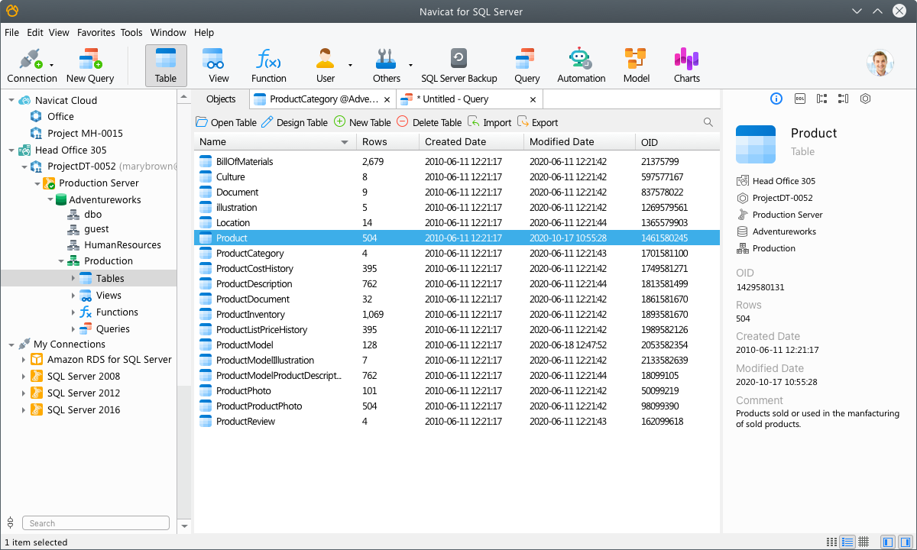This screenshot has width=917, height=550.
Task: Show the DDL tab icon in info panel
Action: (799, 99)
